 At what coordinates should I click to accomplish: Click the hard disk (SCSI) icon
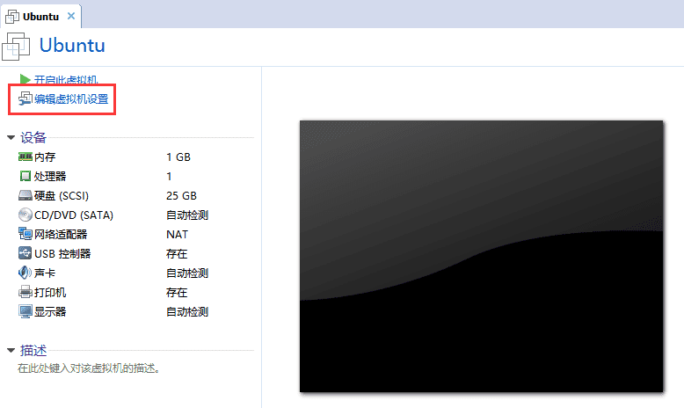coord(25,195)
